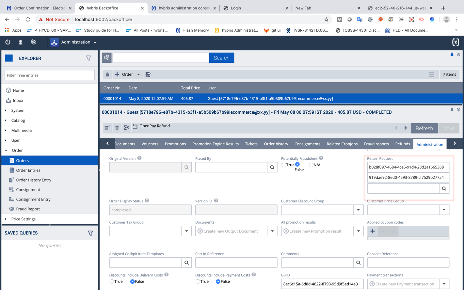Click the Refresh button
Viewport: 464px width, 290px height.
[x=424, y=128]
